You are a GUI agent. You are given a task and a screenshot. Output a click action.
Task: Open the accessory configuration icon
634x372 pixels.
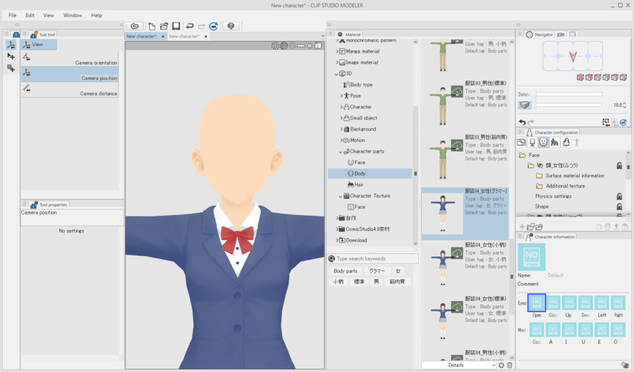pyautogui.click(x=566, y=142)
